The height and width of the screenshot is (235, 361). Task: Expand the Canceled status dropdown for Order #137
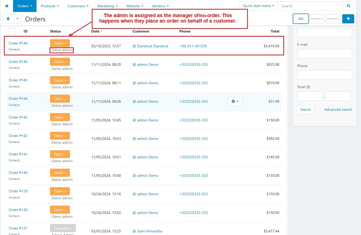coord(63,228)
